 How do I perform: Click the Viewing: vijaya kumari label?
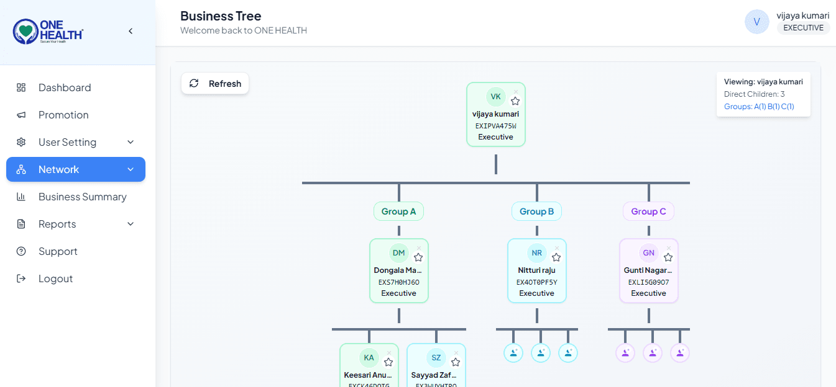coord(763,82)
